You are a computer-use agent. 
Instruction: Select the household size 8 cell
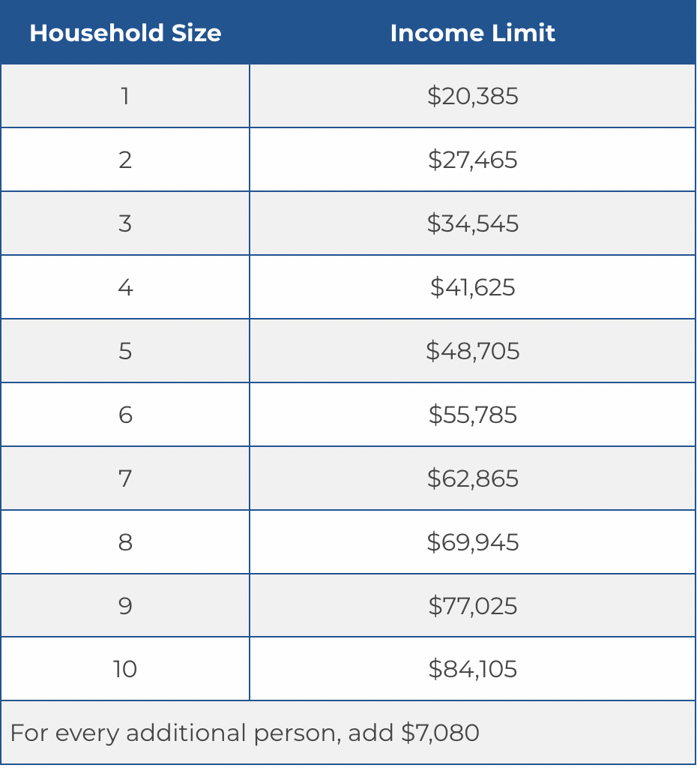(x=125, y=542)
